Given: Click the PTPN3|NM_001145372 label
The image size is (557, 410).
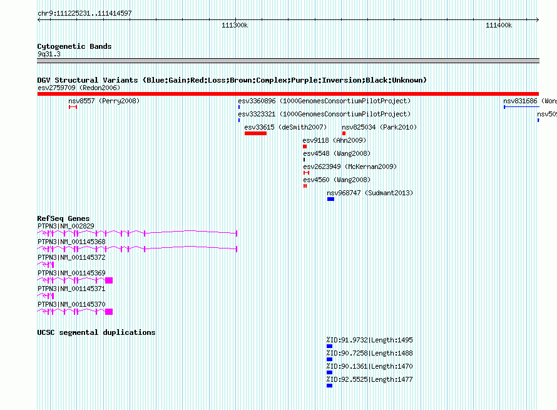Looking at the screenshot, I should point(72,257).
